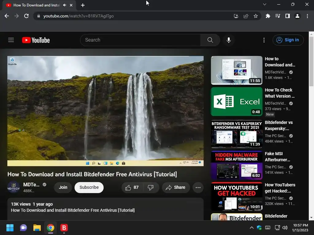Join the MDTech channel
314x235 pixels.
tap(63, 188)
